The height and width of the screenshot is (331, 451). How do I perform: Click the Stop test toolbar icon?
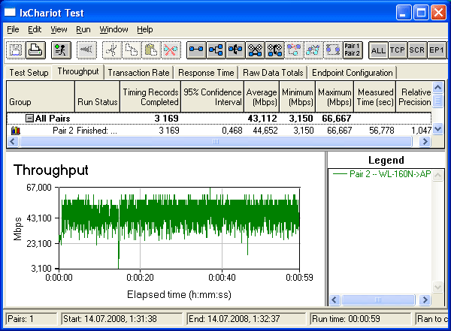tap(87, 50)
